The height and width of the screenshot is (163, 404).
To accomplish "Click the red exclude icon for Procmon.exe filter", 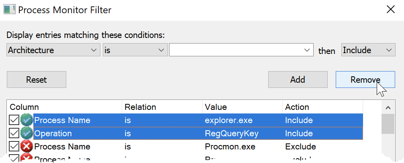I will [27, 147].
